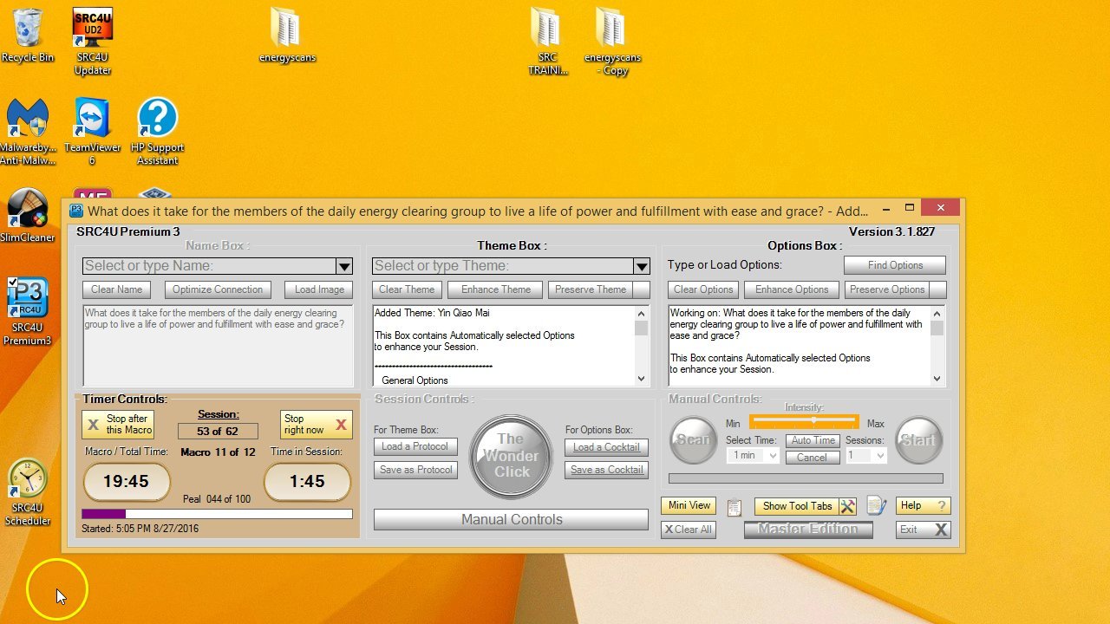Click the Theme Box scrollbar down arrow

642,379
